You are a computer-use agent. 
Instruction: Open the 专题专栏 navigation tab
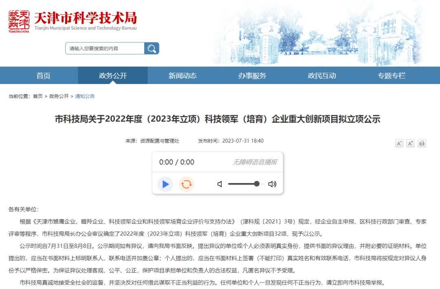coord(391,75)
